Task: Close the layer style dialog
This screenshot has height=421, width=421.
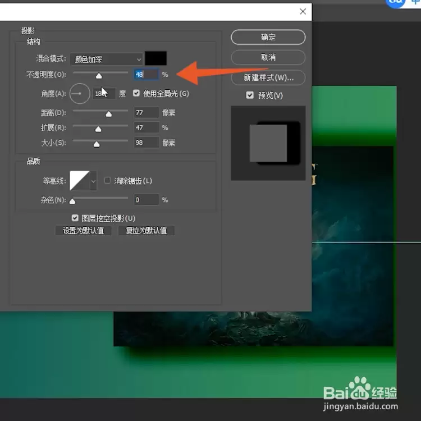Action: pyautogui.click(x=303, y=11)
